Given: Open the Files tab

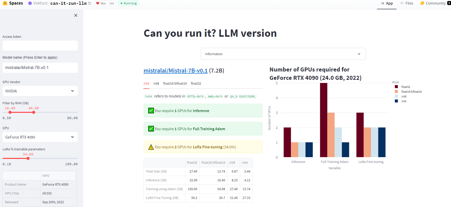Looking at the screenshot, I should click(x=407, y=3).
